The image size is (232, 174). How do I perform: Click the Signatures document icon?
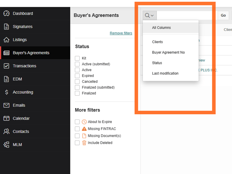coord(6,27)
